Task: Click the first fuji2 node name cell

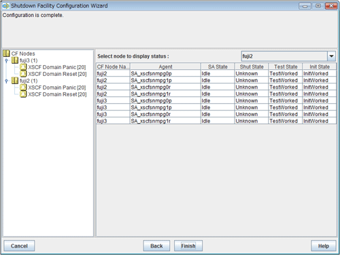Action: [113, 73]
